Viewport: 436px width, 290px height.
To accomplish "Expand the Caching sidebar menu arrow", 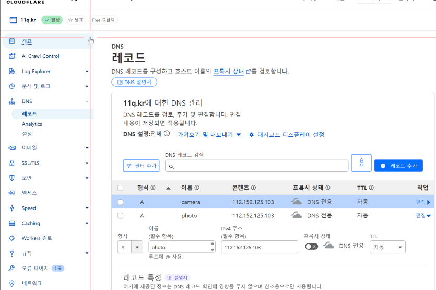I will coord(87,223).
